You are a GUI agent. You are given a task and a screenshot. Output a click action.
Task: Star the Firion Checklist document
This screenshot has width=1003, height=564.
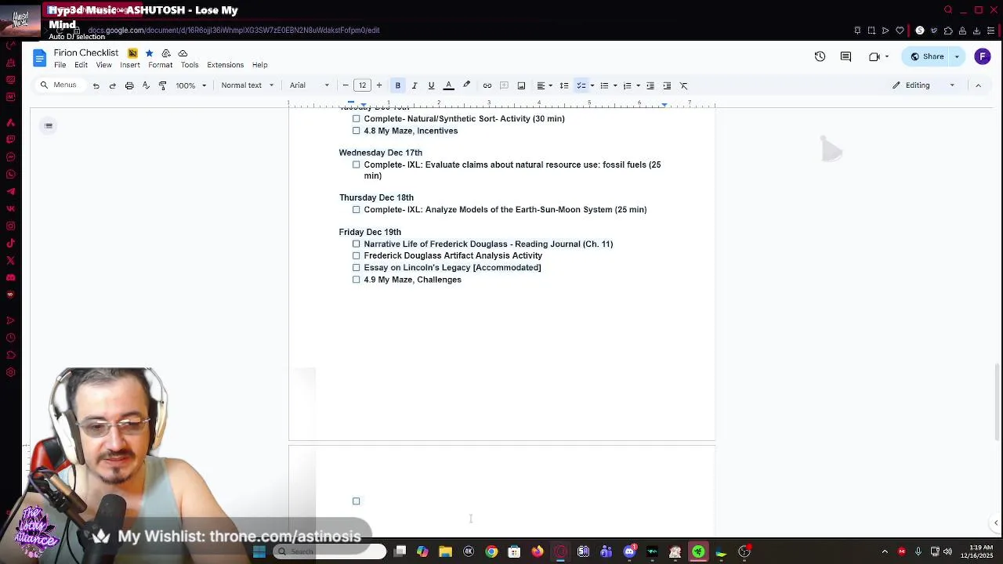click(x=149, y=53)
